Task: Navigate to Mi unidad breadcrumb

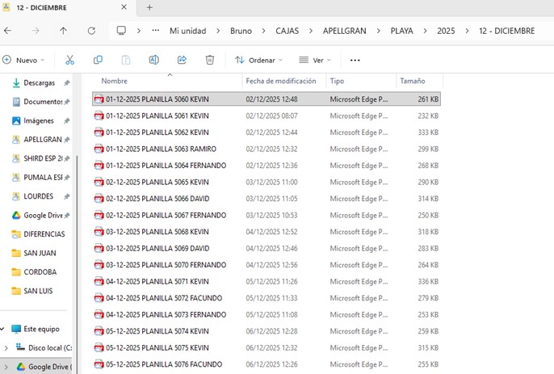Action: click(187, 31)
